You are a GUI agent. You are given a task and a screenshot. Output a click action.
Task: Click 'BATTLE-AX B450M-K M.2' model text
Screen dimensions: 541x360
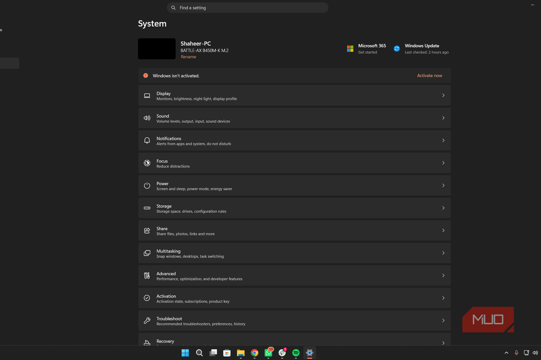[205, 50]
